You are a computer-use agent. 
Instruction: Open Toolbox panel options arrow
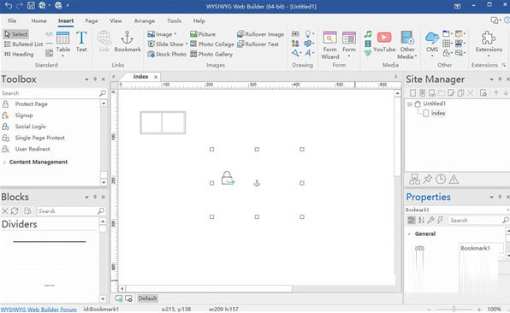[86, 79]
